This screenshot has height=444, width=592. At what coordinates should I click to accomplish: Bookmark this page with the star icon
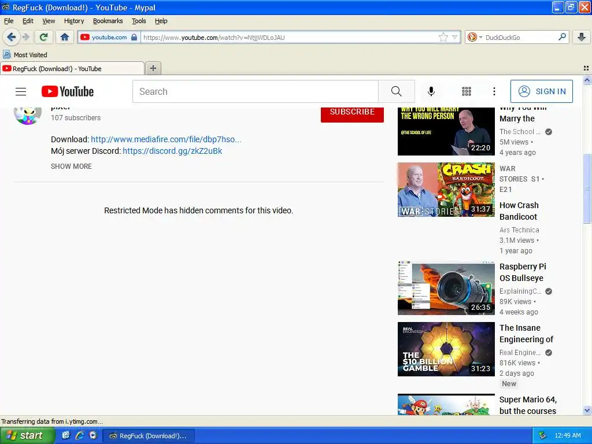(x=443, y=37)
